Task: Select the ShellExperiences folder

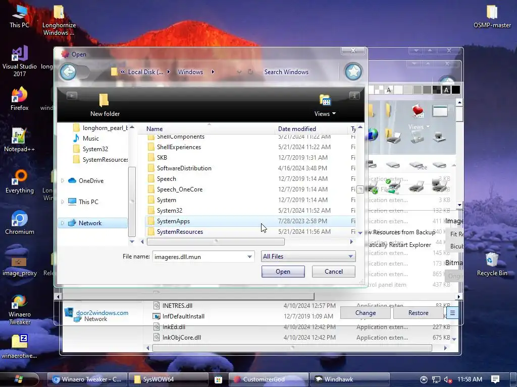Action: click(x=250, y=147)
